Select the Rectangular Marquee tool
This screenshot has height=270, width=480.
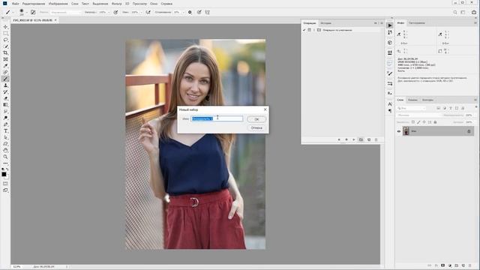pyautogui.click(x=5, y=33)
